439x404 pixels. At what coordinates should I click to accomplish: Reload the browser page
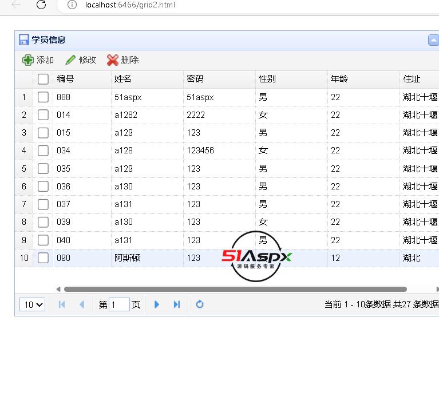pyautogui.click(x=41, y=5)
